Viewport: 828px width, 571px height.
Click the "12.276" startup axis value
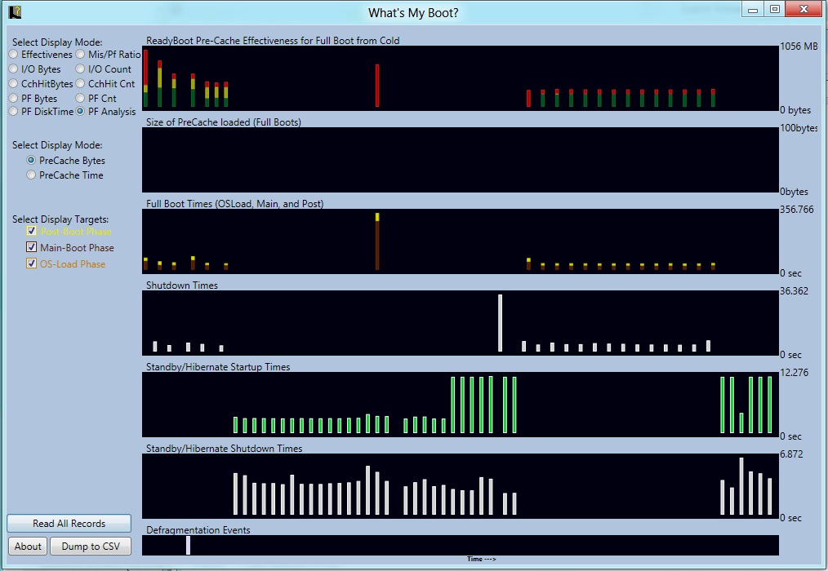tap(795, 373)
